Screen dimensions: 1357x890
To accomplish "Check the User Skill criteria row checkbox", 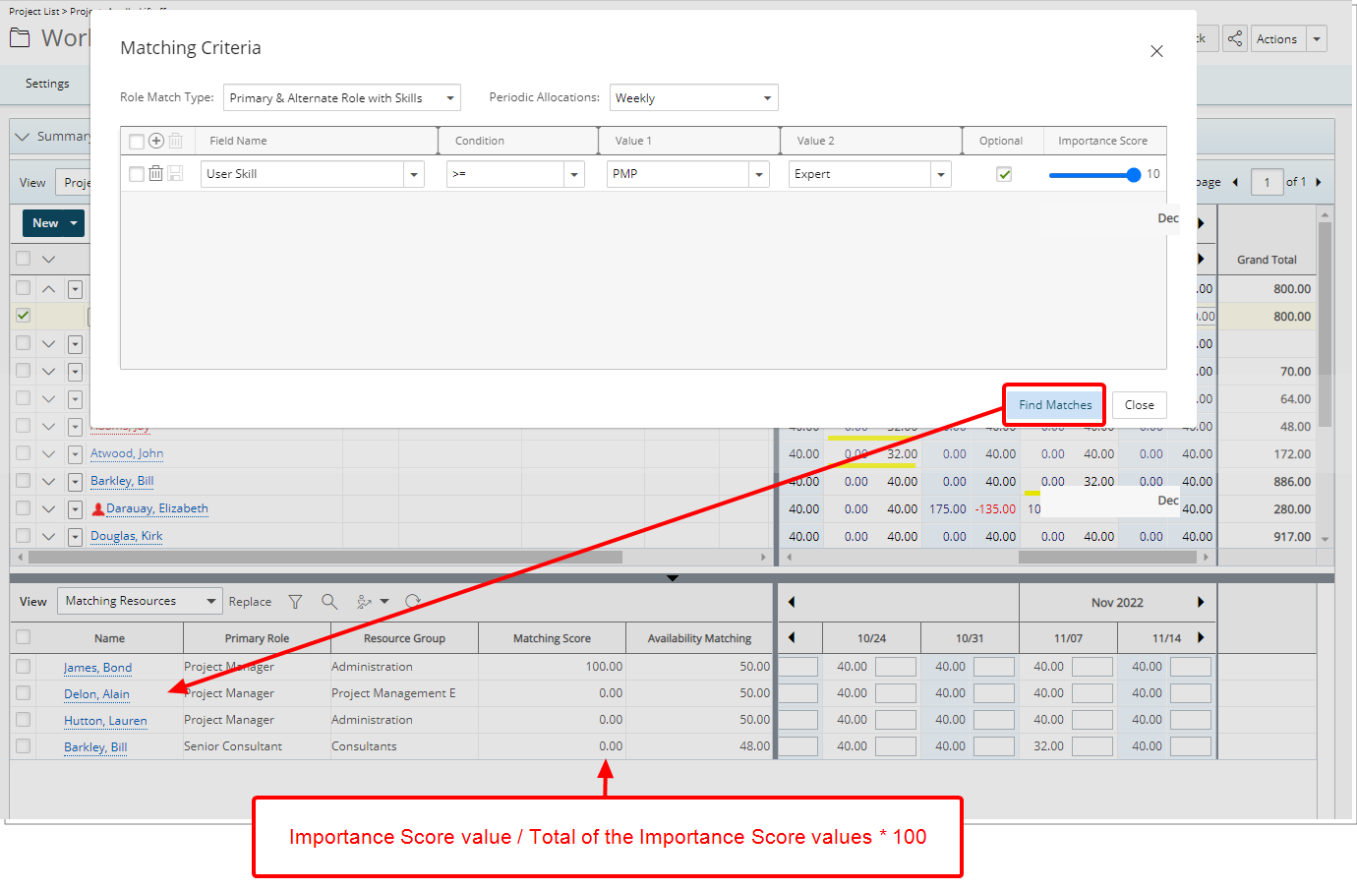I will (137, 174).
